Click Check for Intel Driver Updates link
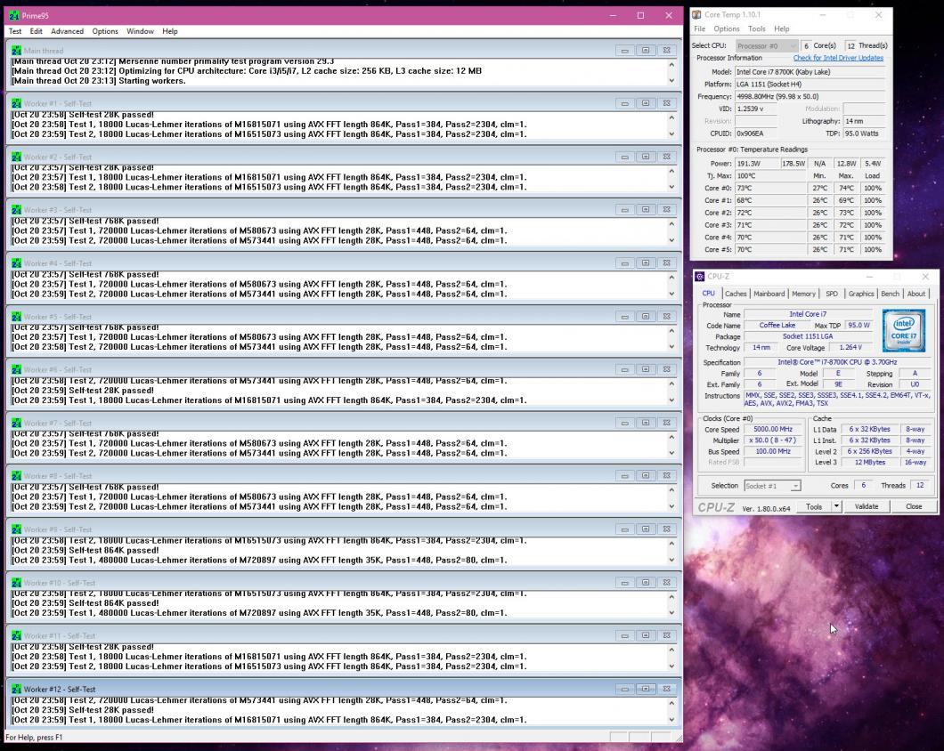 click(838, 58)
